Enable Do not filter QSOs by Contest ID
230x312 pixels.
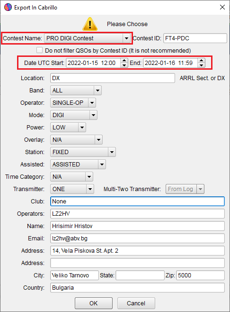[x=39, y=50]
